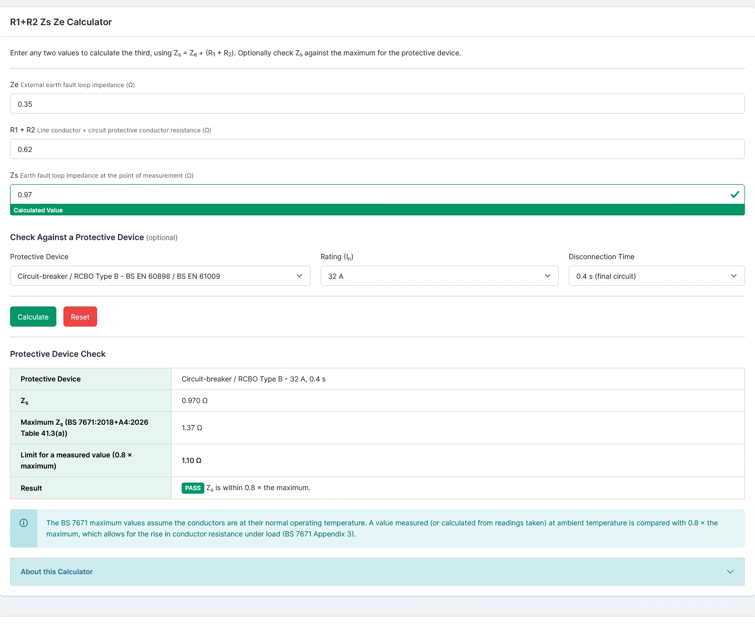The width and height of the screenshot is (755, 624).
Task: Open the Protective Device dropdown
Action: coord(160,276)
